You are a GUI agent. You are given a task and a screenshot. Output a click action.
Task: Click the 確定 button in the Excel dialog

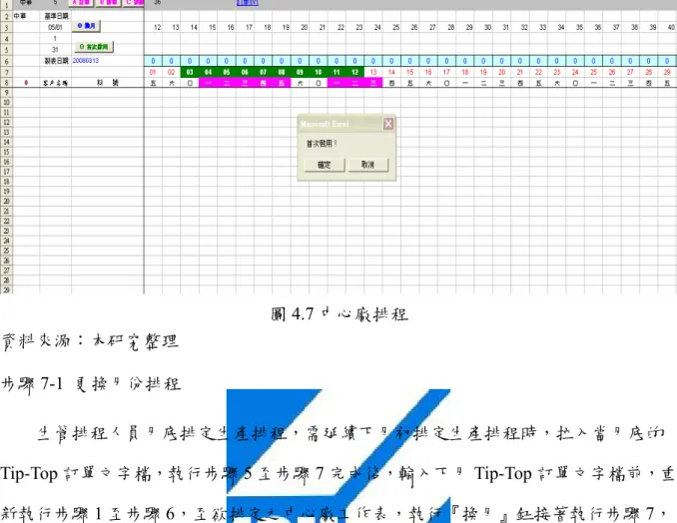[325, 165]
